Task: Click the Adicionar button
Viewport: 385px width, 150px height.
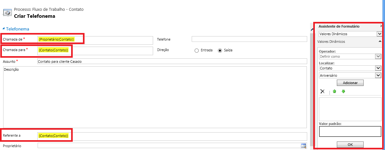Action: point(350,83)
